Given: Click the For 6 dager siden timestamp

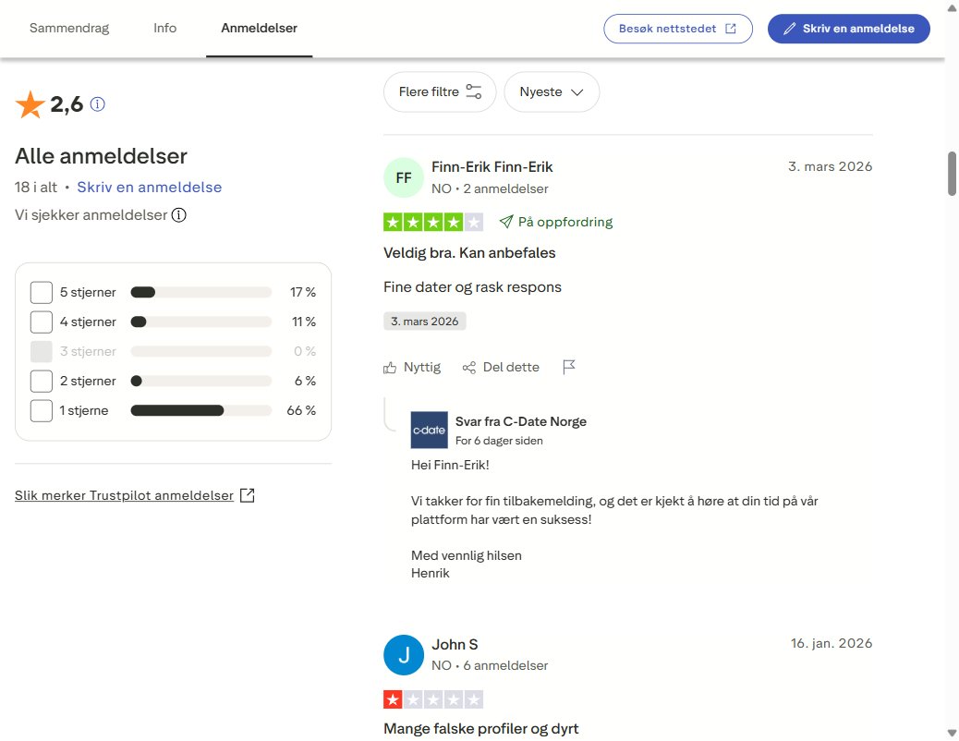Looking at the screenshot, I should tap(499, 441).
